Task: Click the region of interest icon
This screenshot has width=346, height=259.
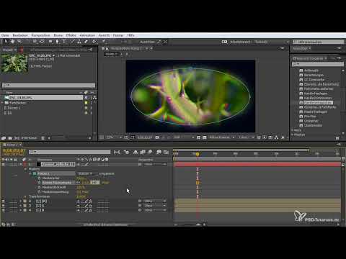Action: pos(199,137)
